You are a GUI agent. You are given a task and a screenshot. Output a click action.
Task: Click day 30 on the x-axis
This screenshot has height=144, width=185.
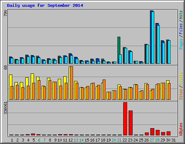click(x=168, y=140)
